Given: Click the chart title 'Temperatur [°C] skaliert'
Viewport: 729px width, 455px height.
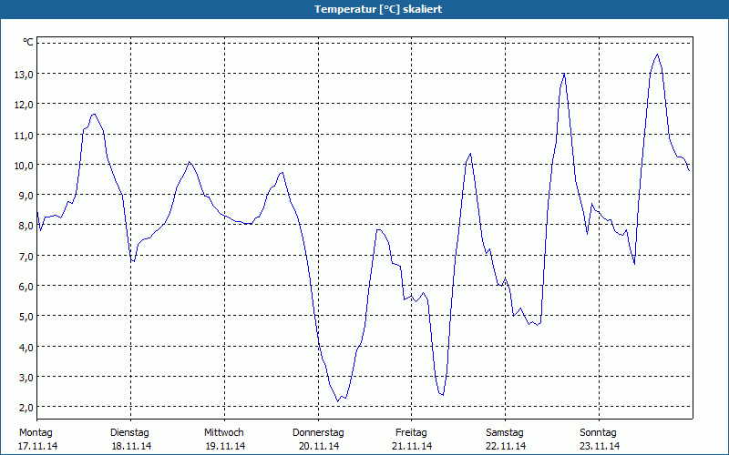Looking at the screenshot, I should (378, 9).
